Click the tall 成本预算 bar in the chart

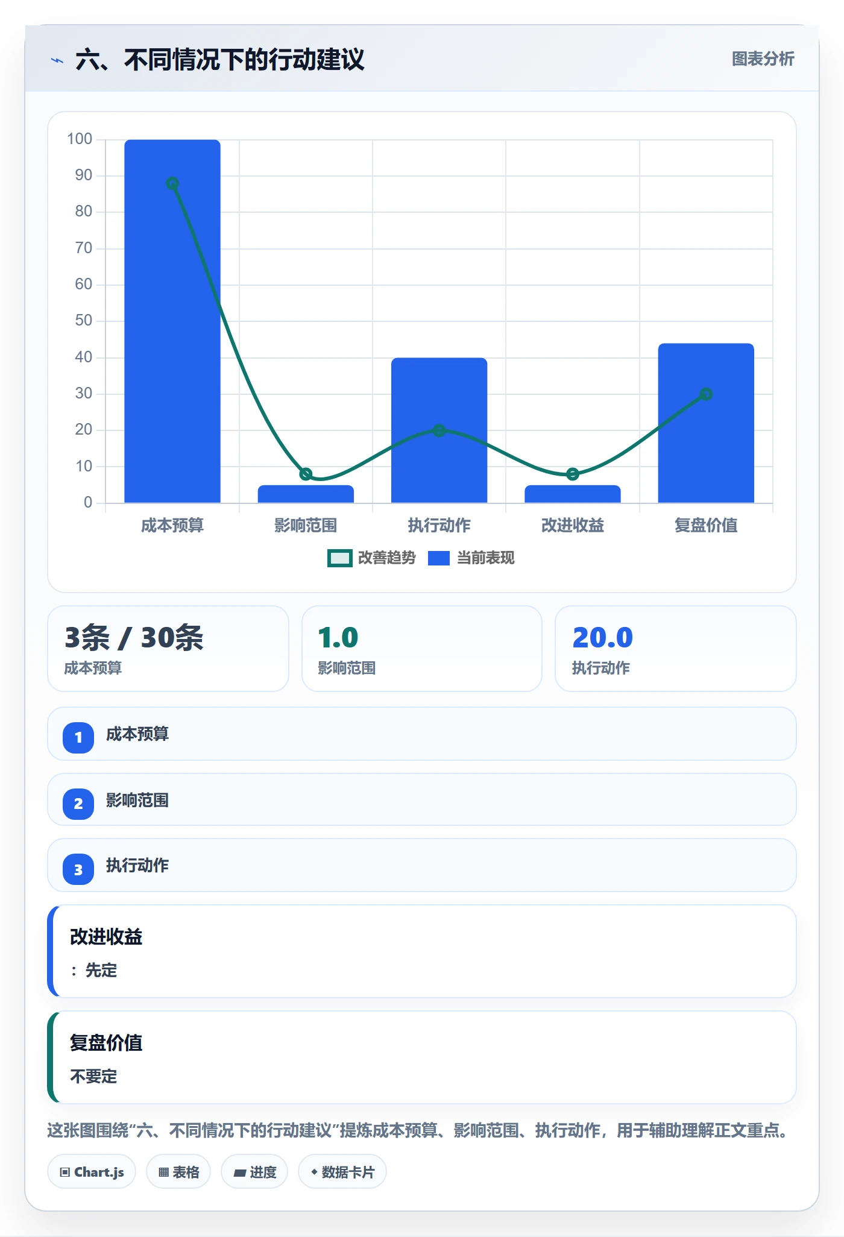(x=172, y=321)
